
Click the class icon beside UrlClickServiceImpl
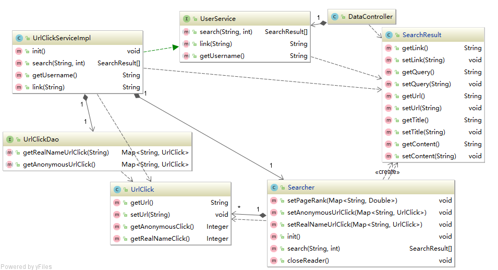(x=19, y=38)
